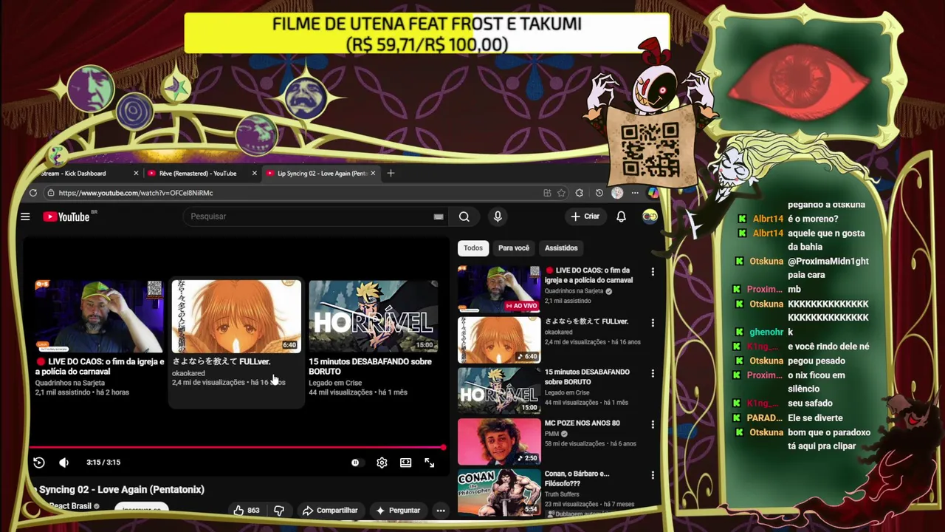Open options for MC POZE NOS ANOS 80
The image size is (945, 532).
coord(653,424)
